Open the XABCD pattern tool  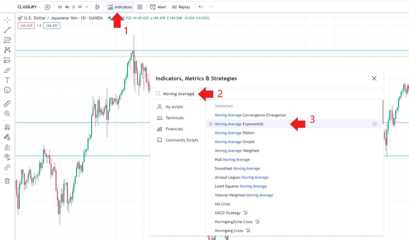[x=7, y=50]
